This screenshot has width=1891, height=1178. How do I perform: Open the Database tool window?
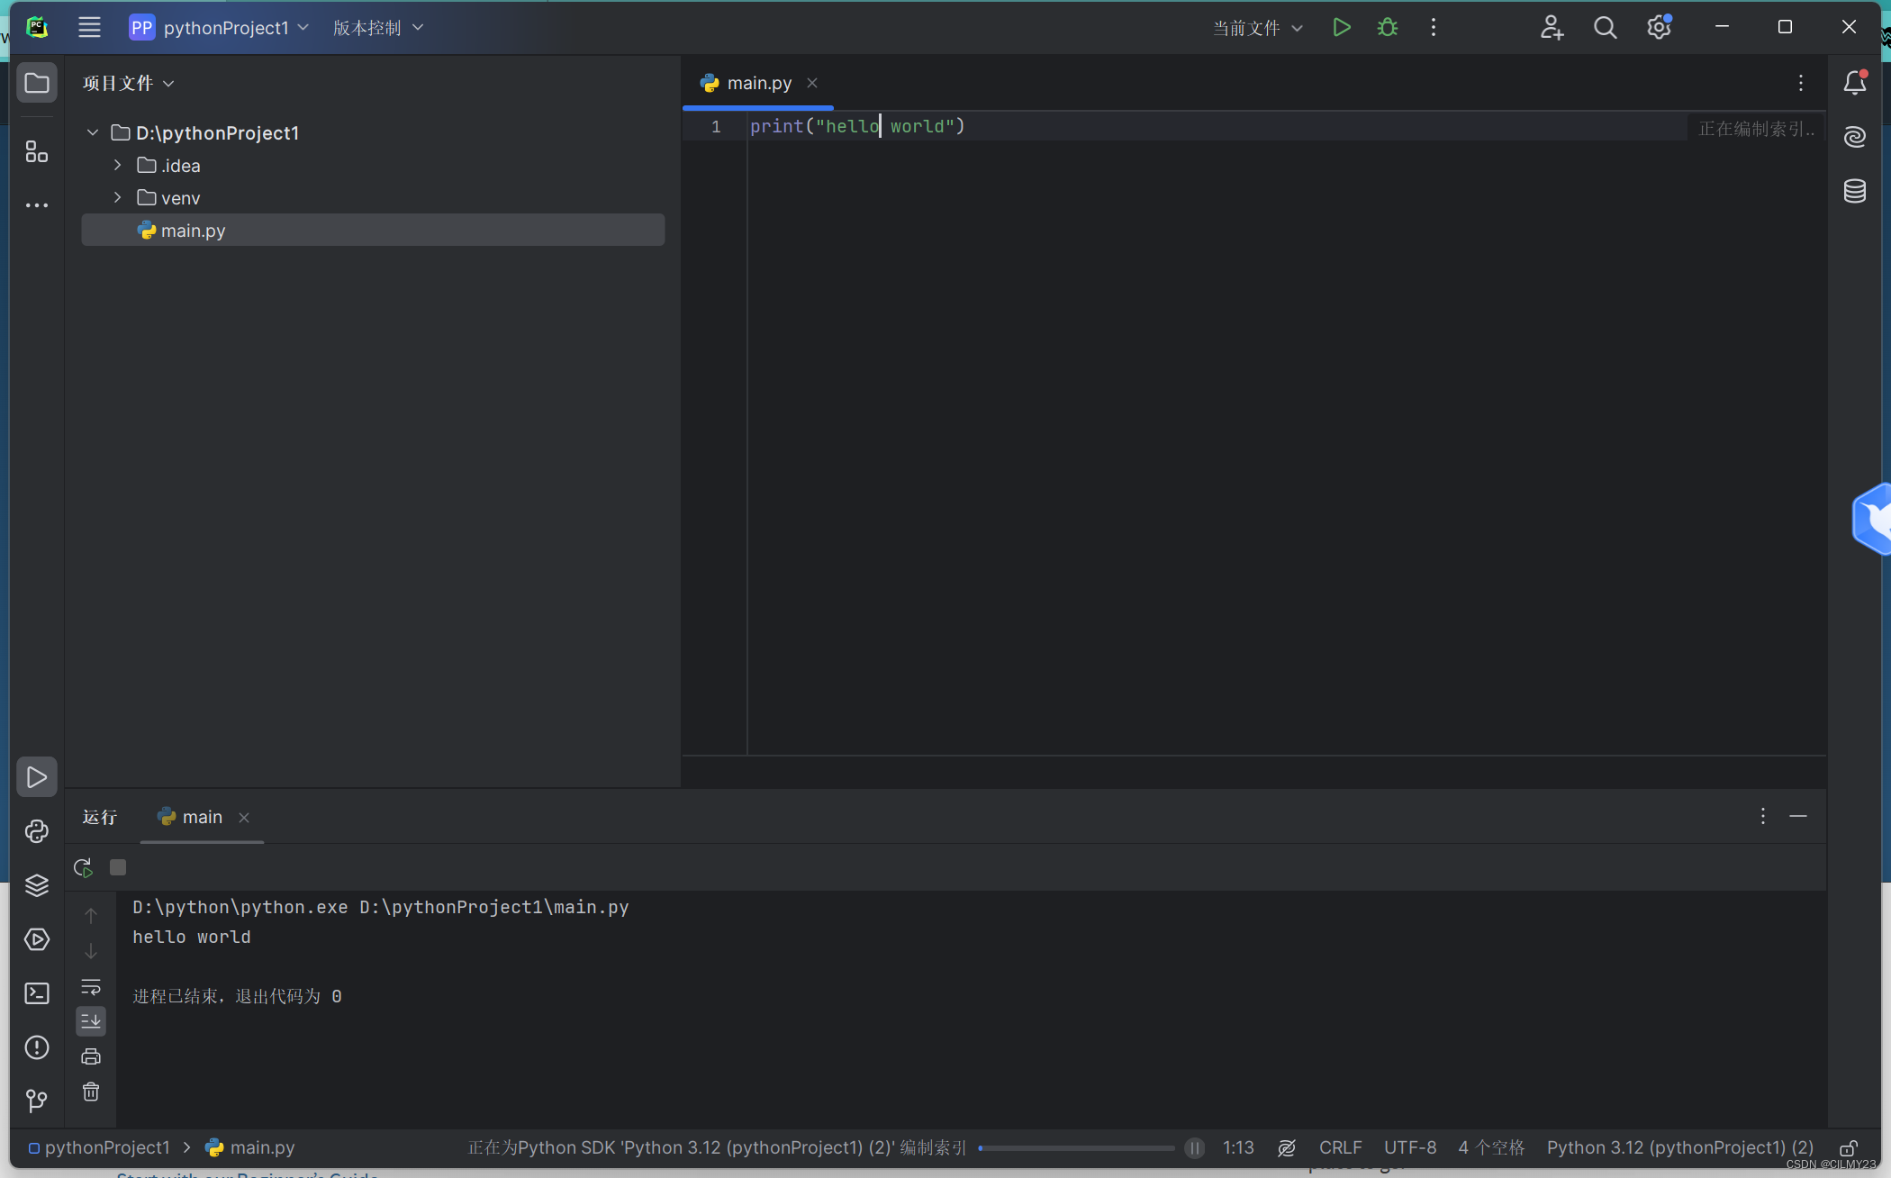coord(1854,191)
